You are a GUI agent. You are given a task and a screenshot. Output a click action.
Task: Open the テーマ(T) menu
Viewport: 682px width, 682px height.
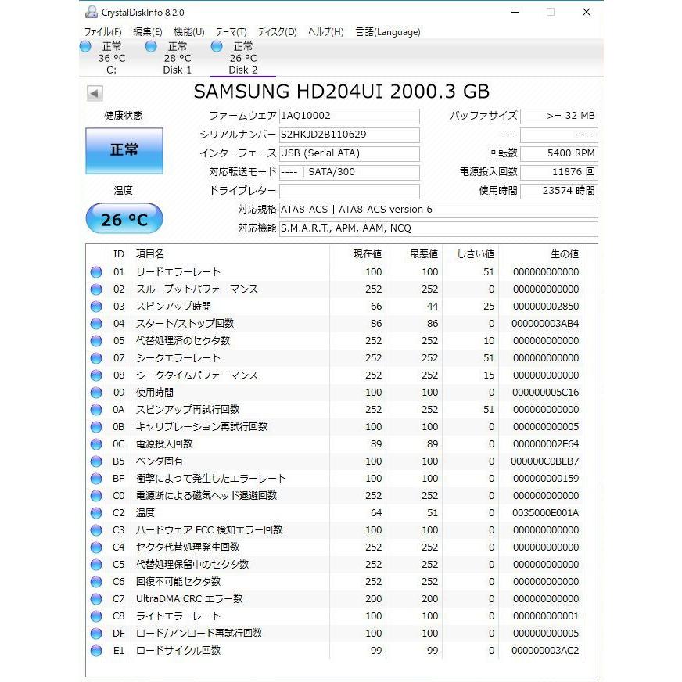231,32
